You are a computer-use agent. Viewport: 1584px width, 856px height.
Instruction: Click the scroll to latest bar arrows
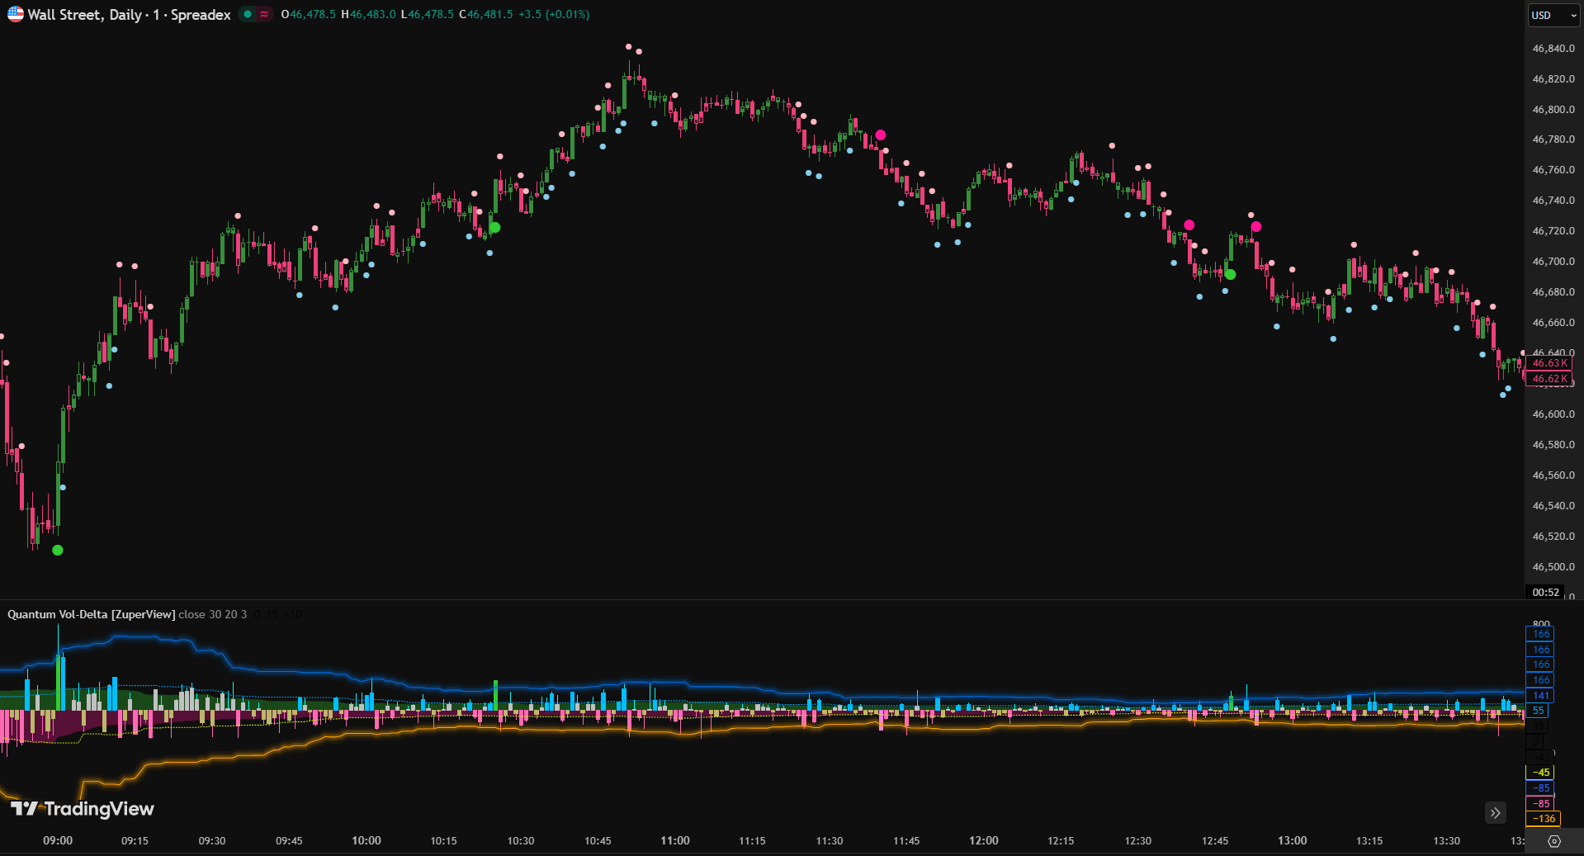tap(1495, 813)
